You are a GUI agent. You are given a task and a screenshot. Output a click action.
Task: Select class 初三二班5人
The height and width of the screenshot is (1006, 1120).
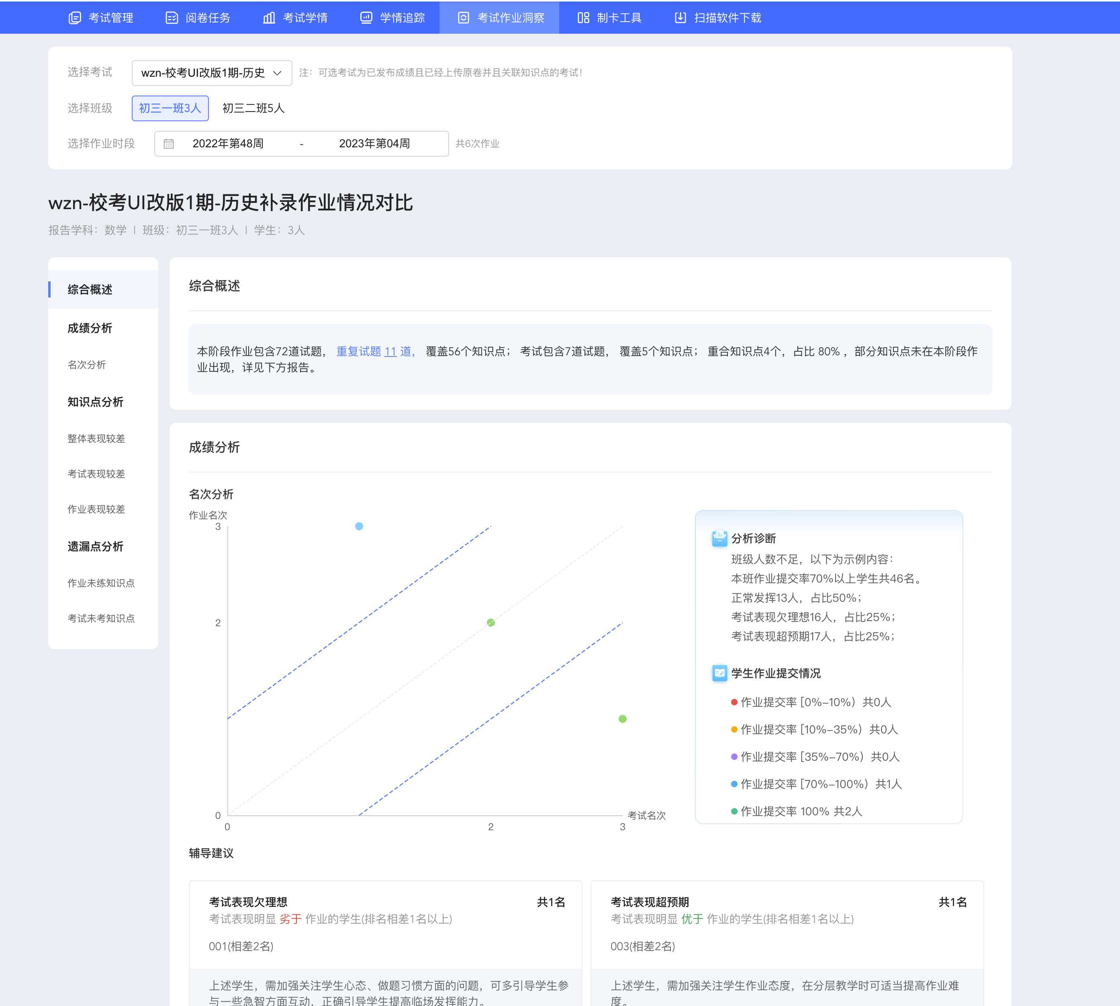click(253, 108)
